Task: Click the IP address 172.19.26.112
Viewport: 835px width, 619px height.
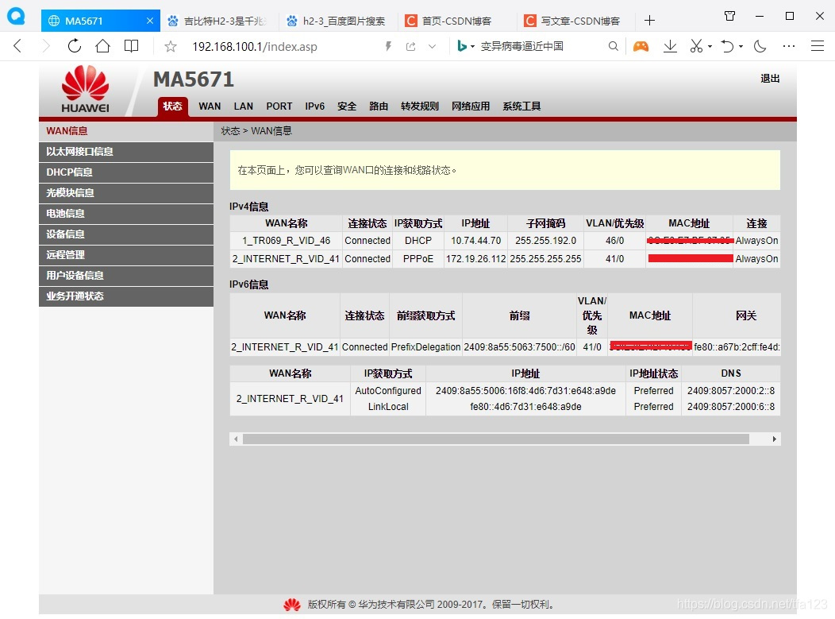Action: 476,259
